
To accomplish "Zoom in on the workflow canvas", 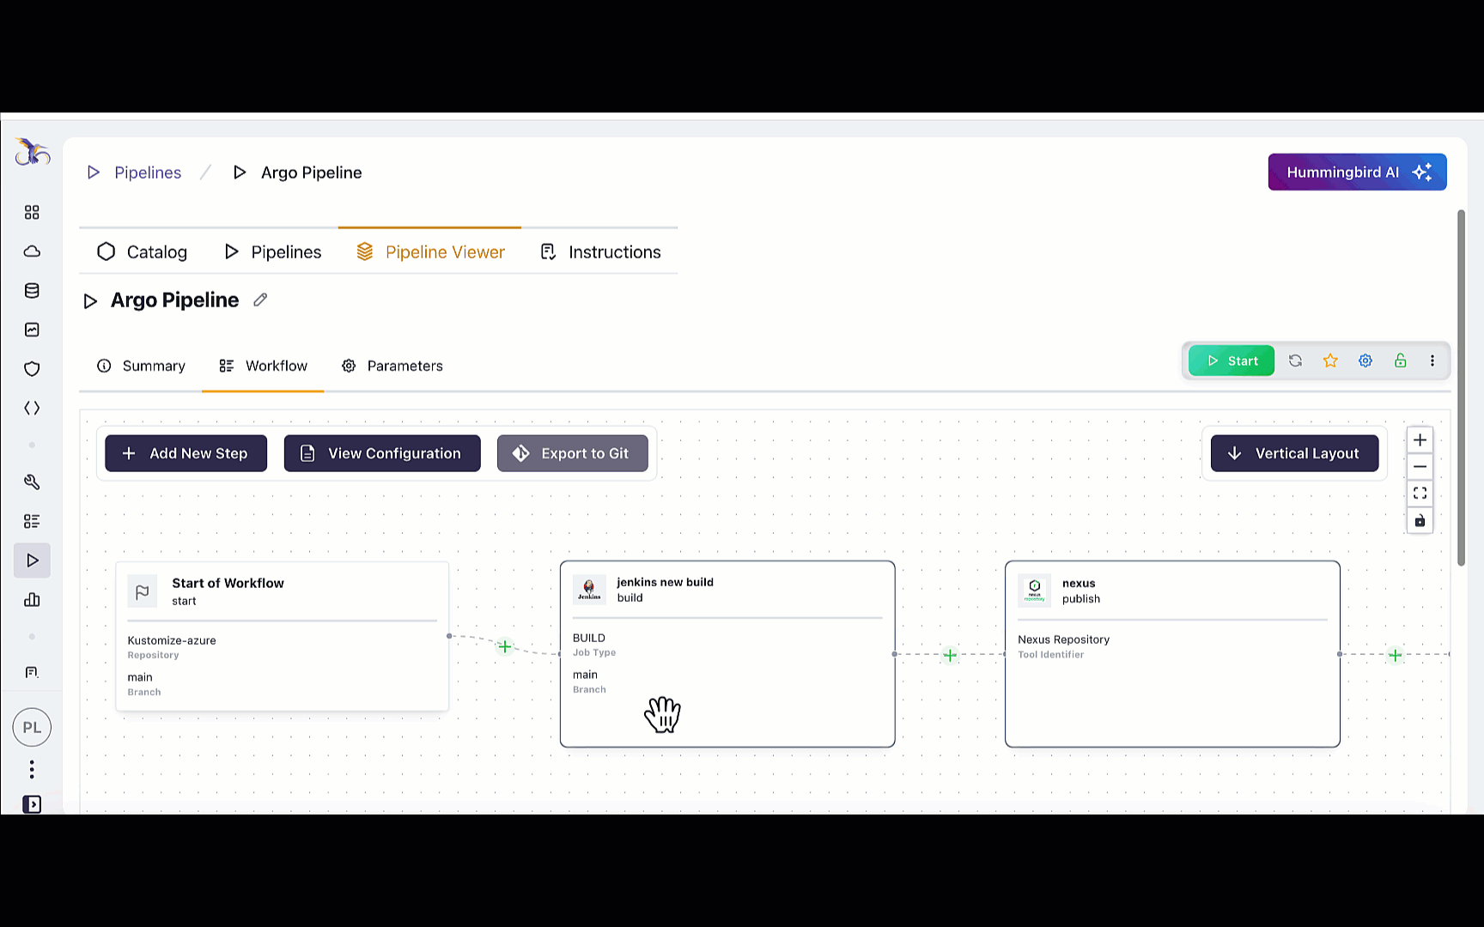I will pyautogui.click(x=1420, y=440).
